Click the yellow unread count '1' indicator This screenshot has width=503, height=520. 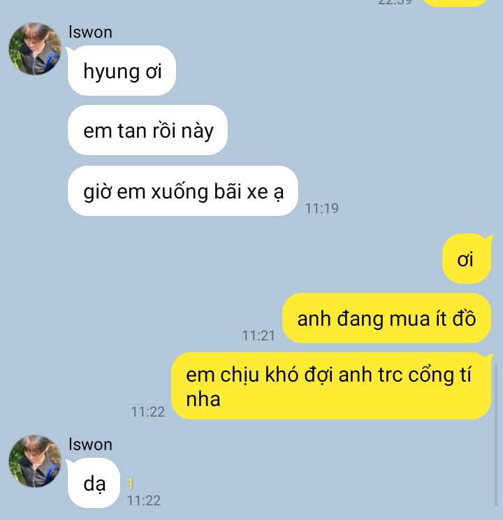[x=130, y=484]
